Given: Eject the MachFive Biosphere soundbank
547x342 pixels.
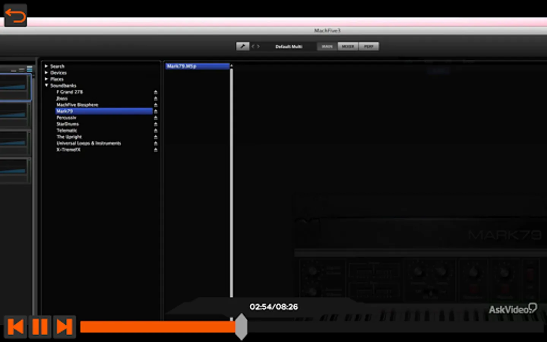Looking at the screenshot, I should (155, 105).
